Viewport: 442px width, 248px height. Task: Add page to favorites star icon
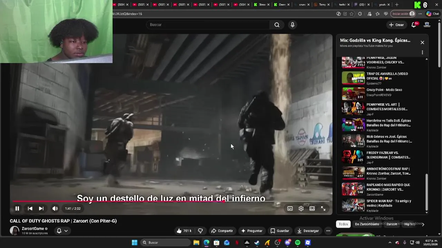pyautogui.click(x=352, y=14)
